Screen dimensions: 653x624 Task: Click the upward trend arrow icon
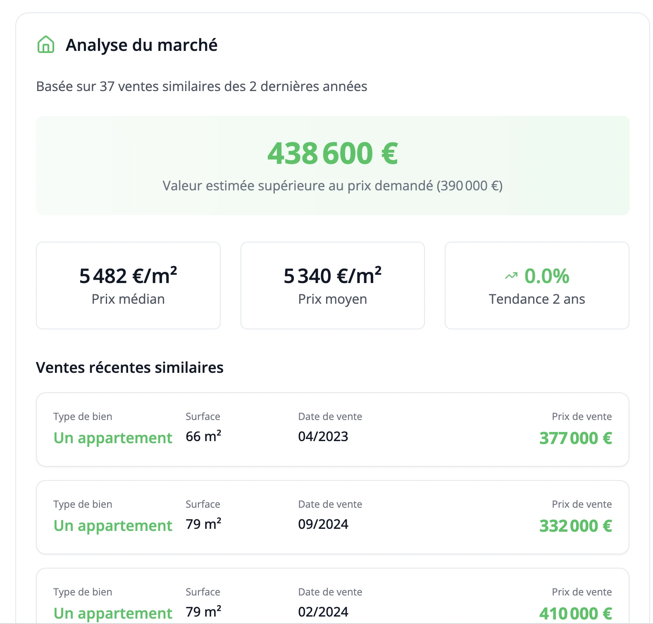(x=511, y=276)
